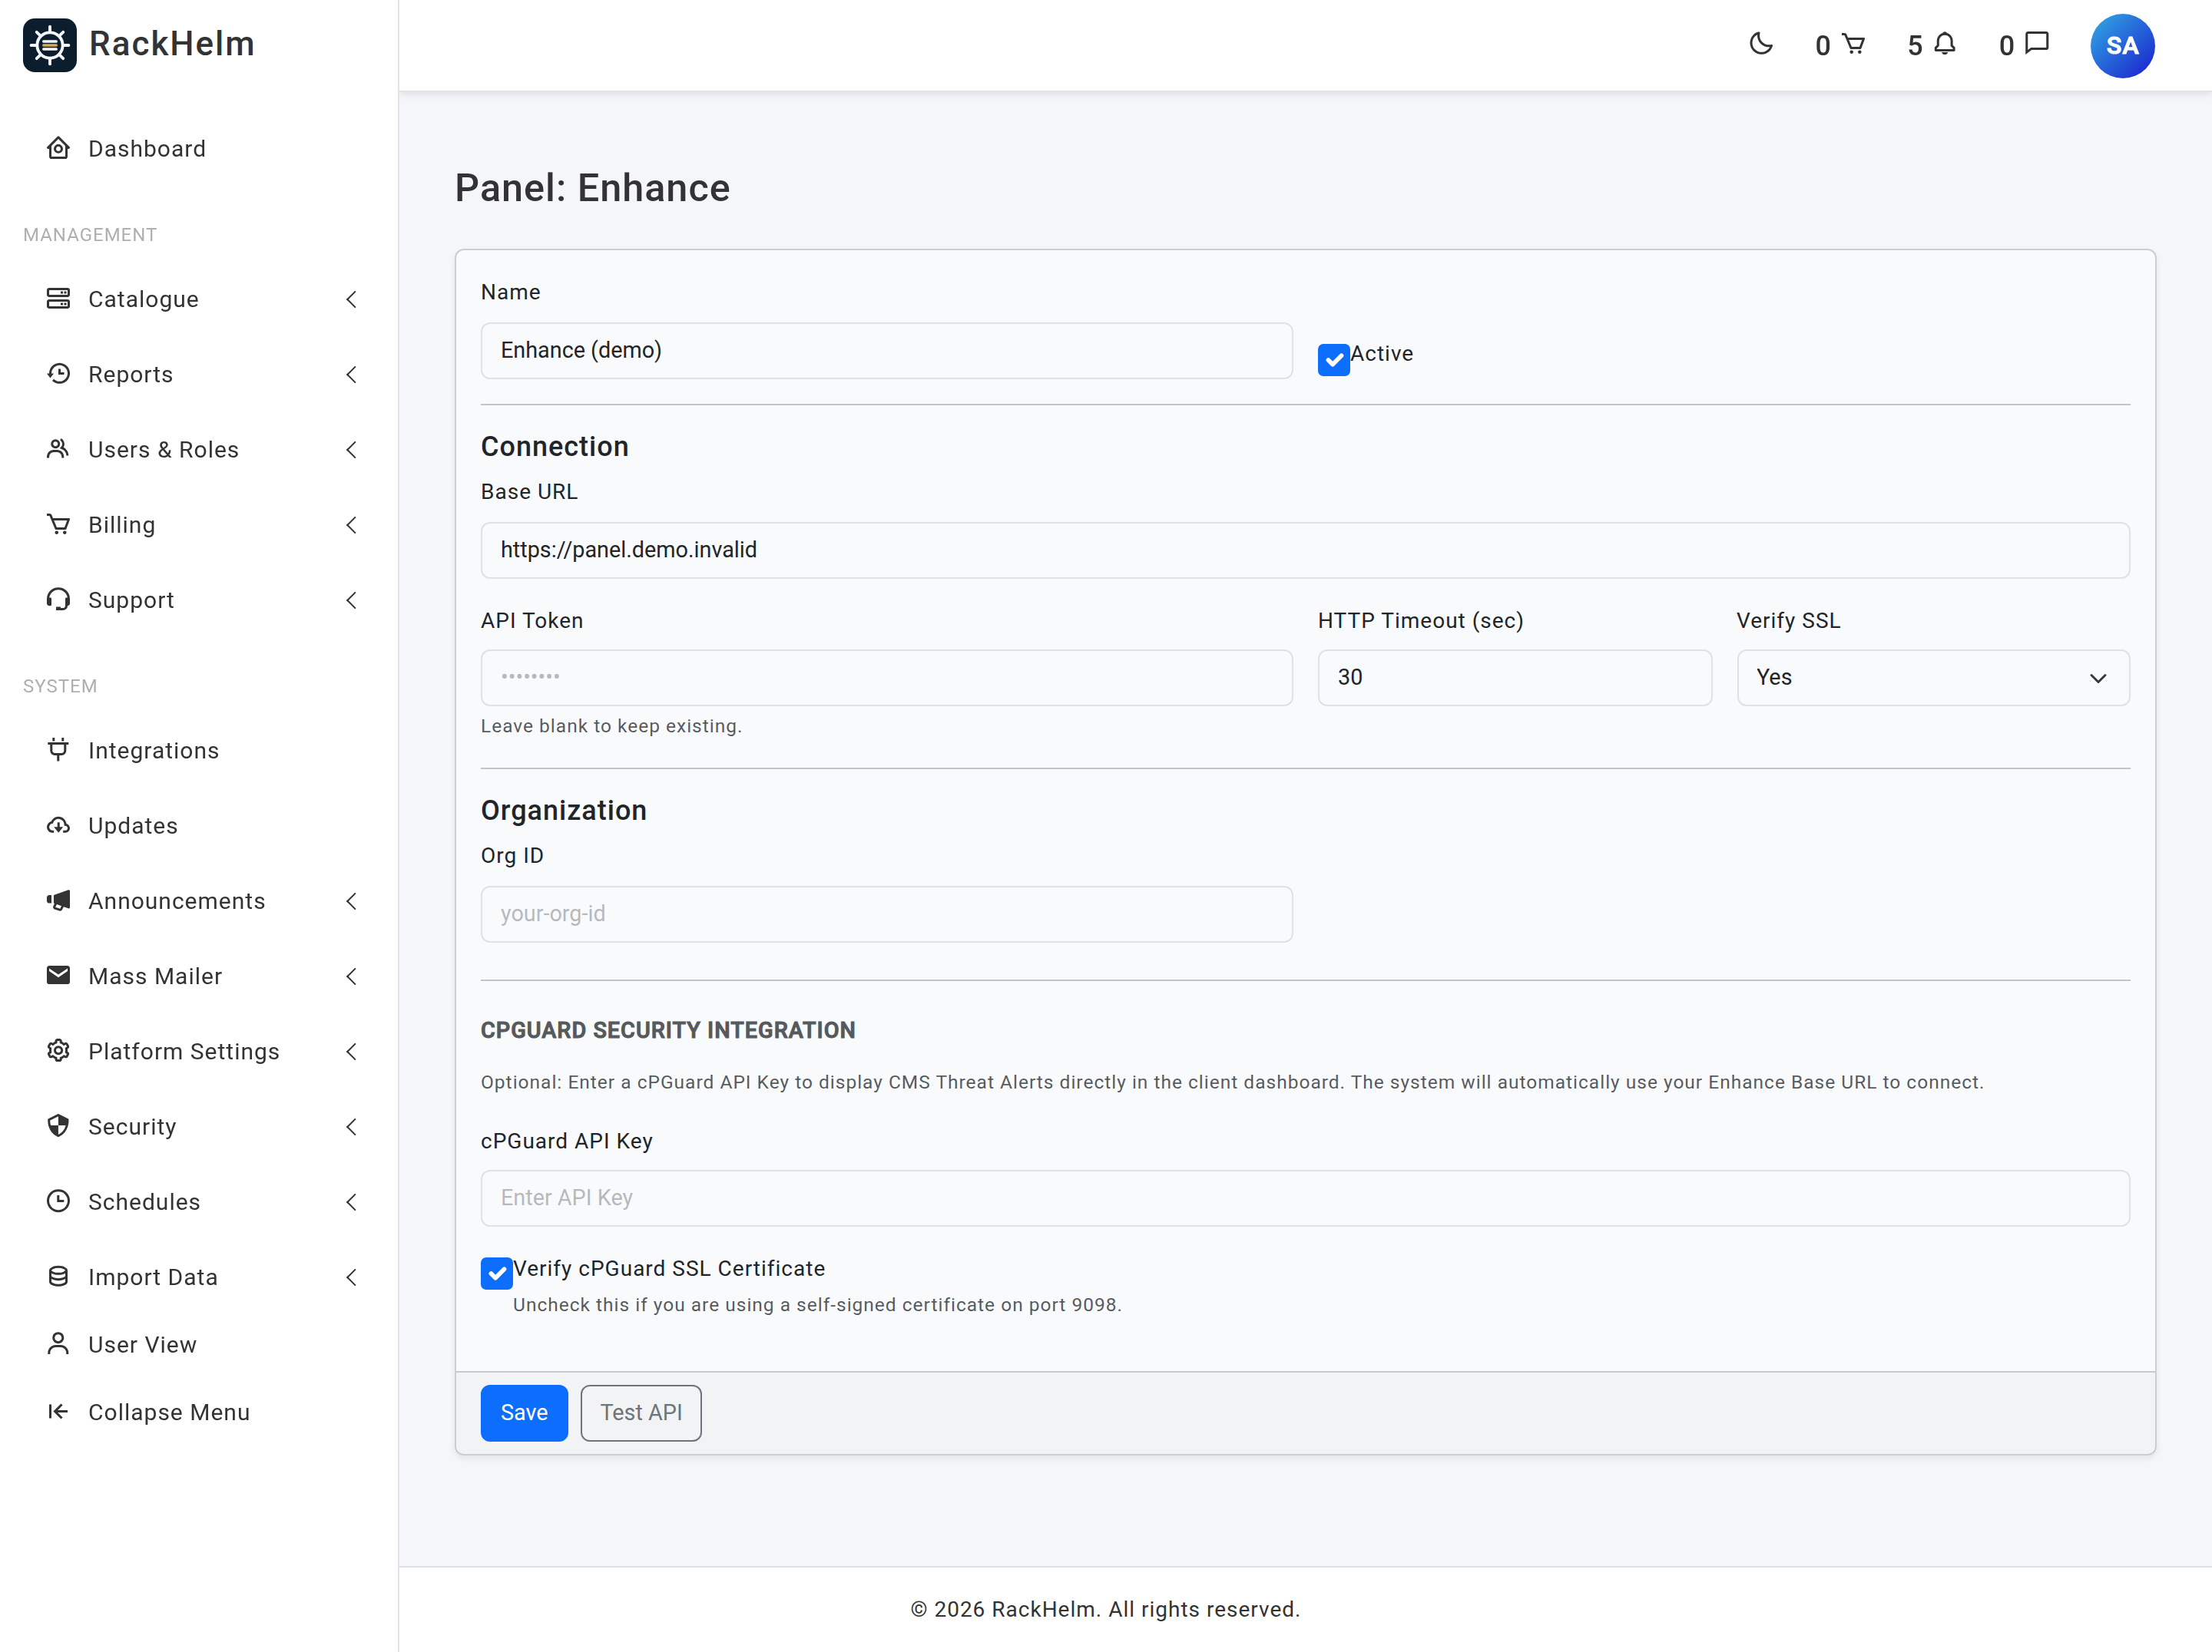This screenshot has height=1652, width=2212.
Task: Click the Dashboard home icon
Action: pos(58,149)
